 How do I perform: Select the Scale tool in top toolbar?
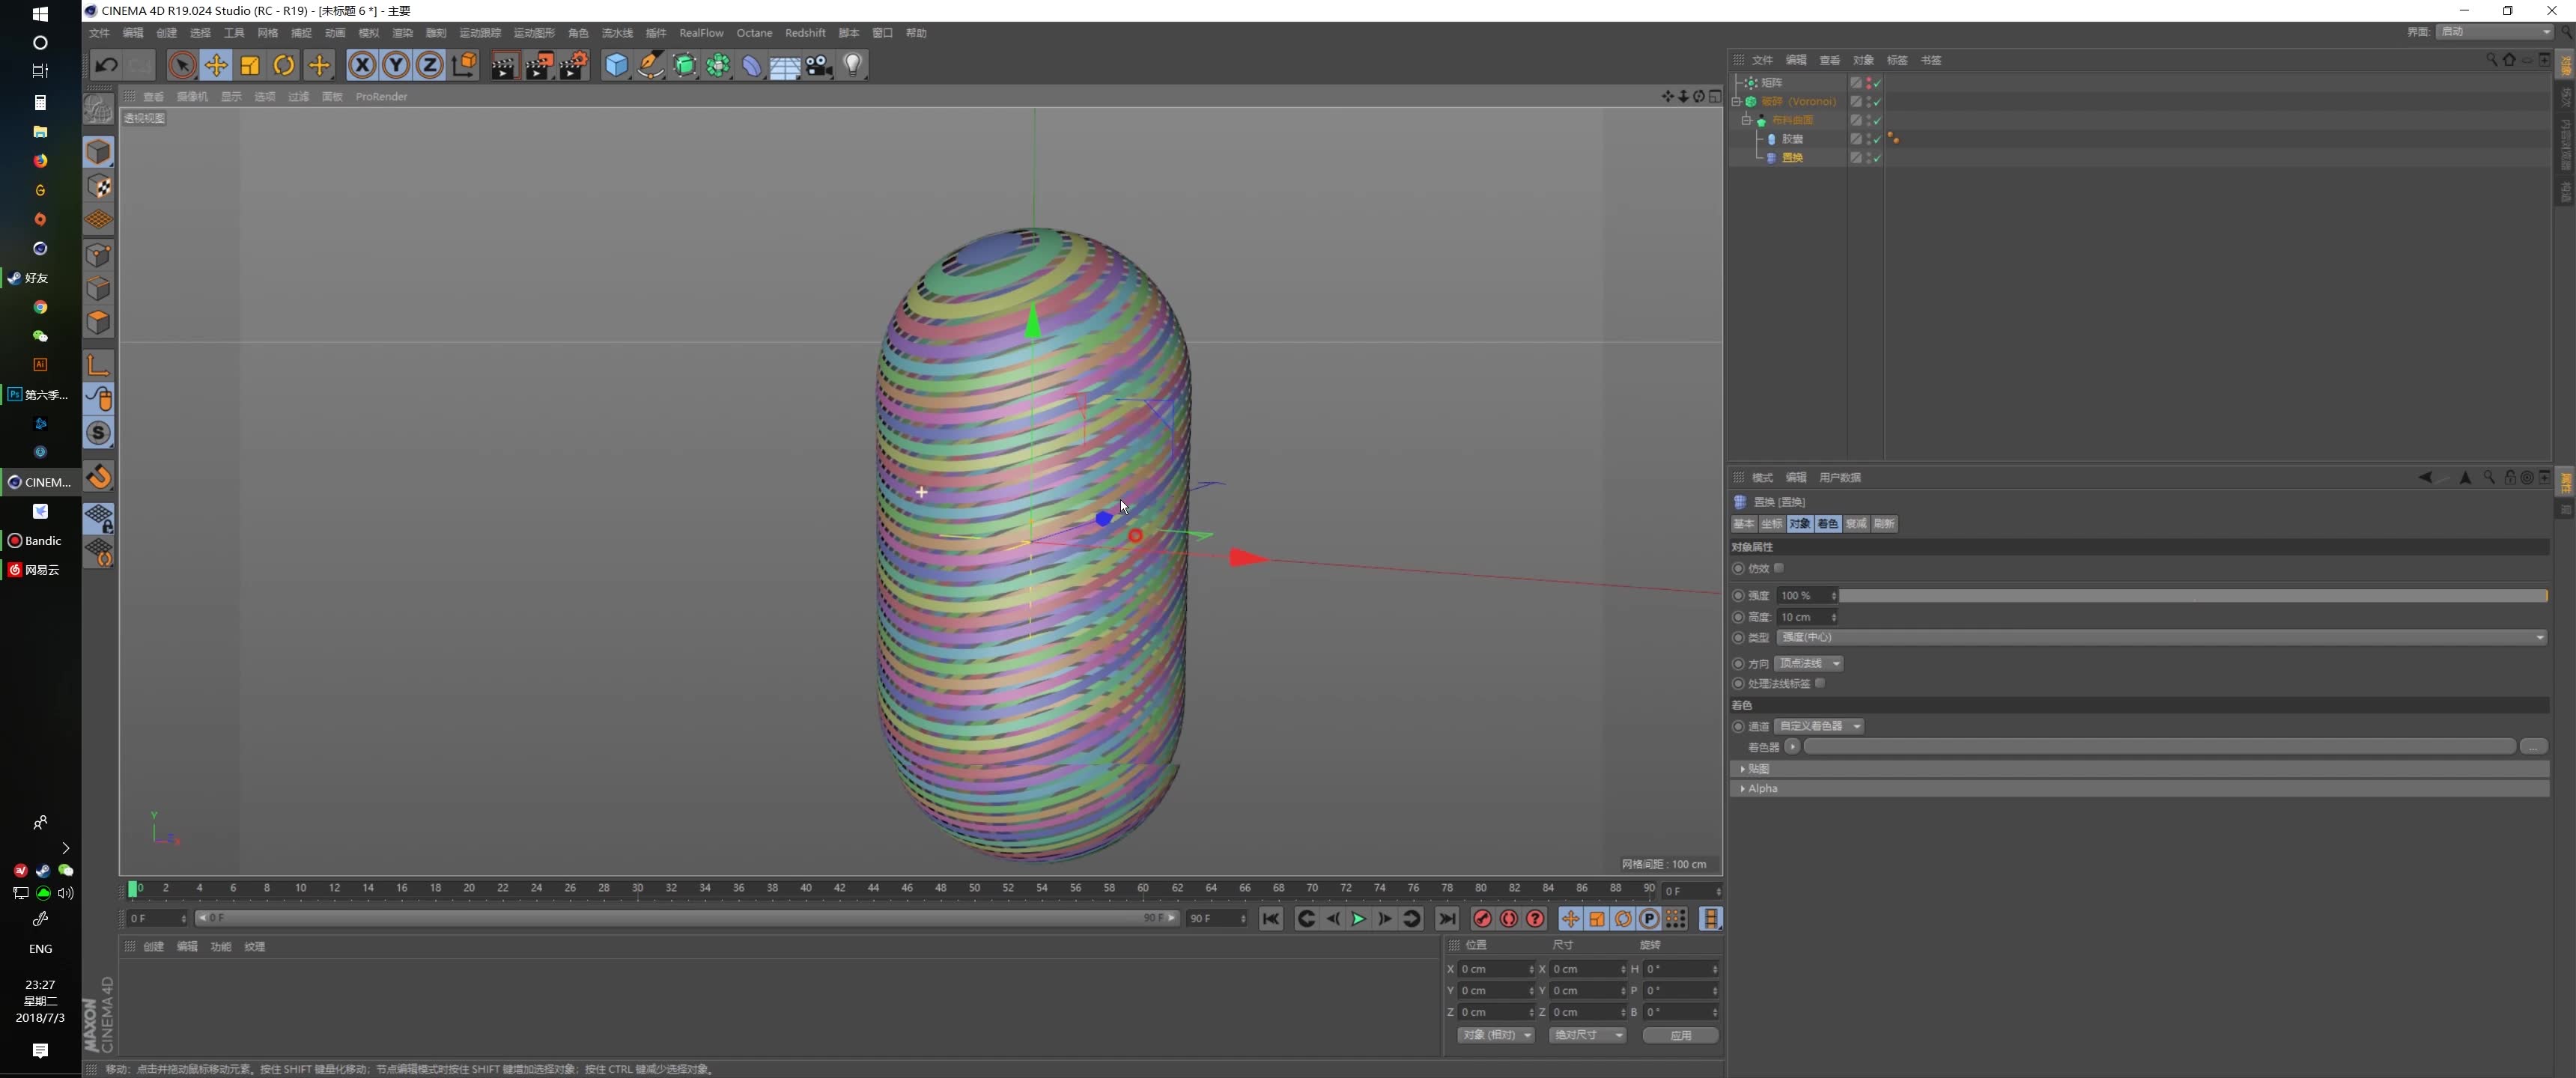250,66
